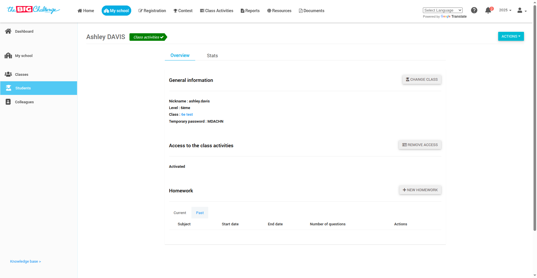The image size is (537, 278).
Task: Click the Students icon in sidebar
Action: 8,88
